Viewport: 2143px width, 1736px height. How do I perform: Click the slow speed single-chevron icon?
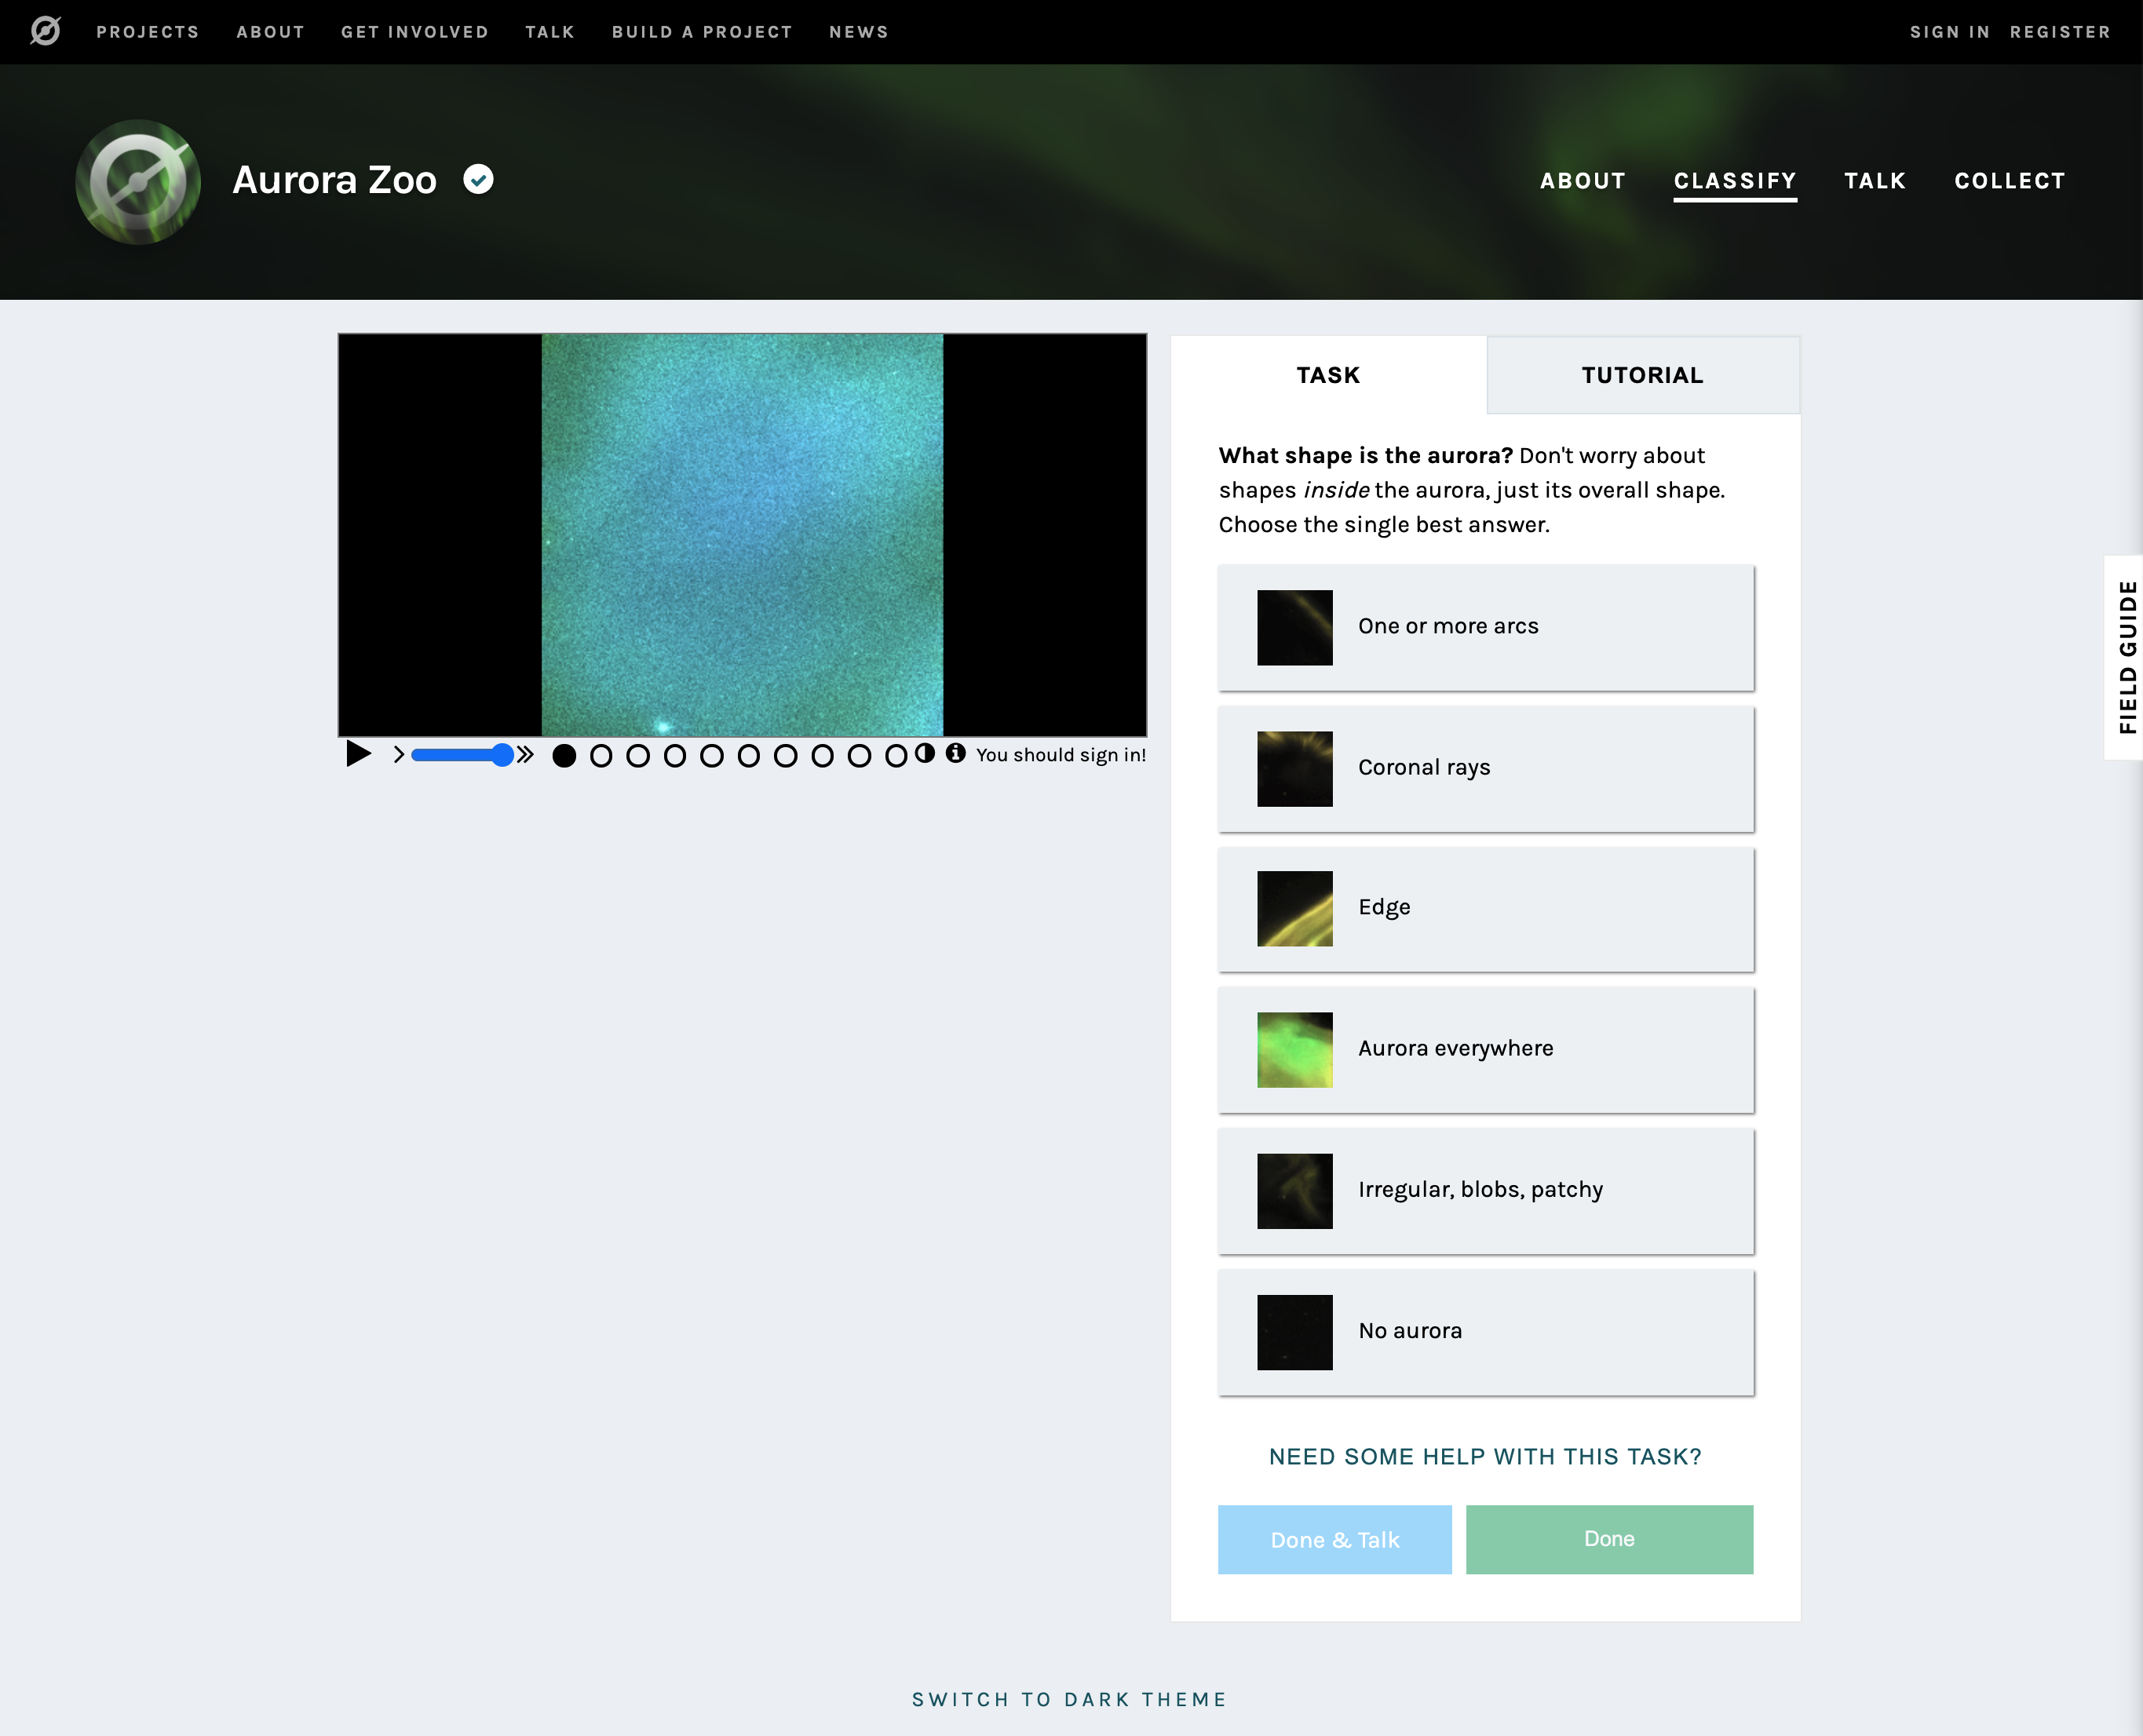click(x=398, y=754)
